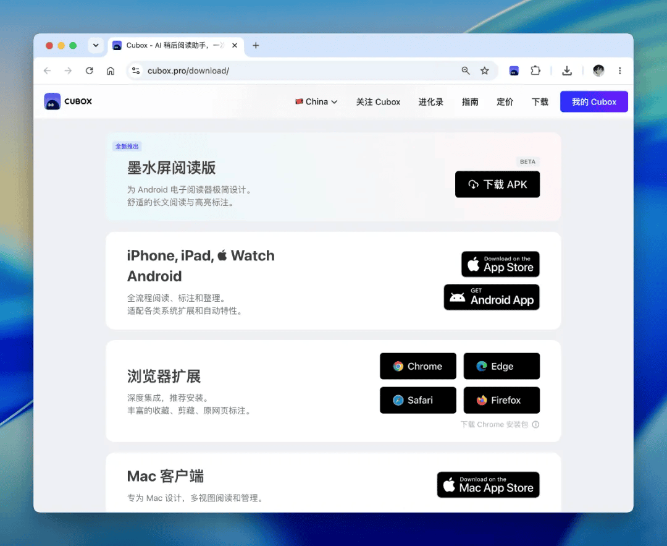
Task: Open the profile avatar menu
Action: click(598, 70)
